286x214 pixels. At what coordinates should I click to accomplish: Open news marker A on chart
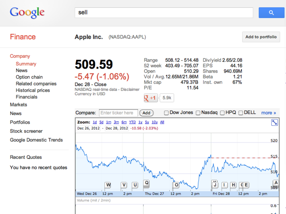(276, 183)
